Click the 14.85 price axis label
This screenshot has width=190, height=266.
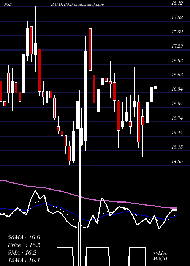coord(177,161)
